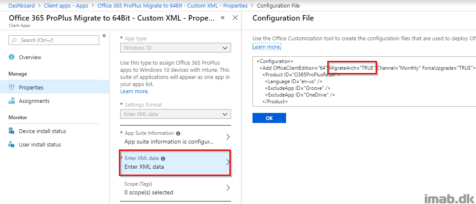Go to Dashboard breadcrumb
The height and width of the screenshot is (204, 476).
point(21,6)
